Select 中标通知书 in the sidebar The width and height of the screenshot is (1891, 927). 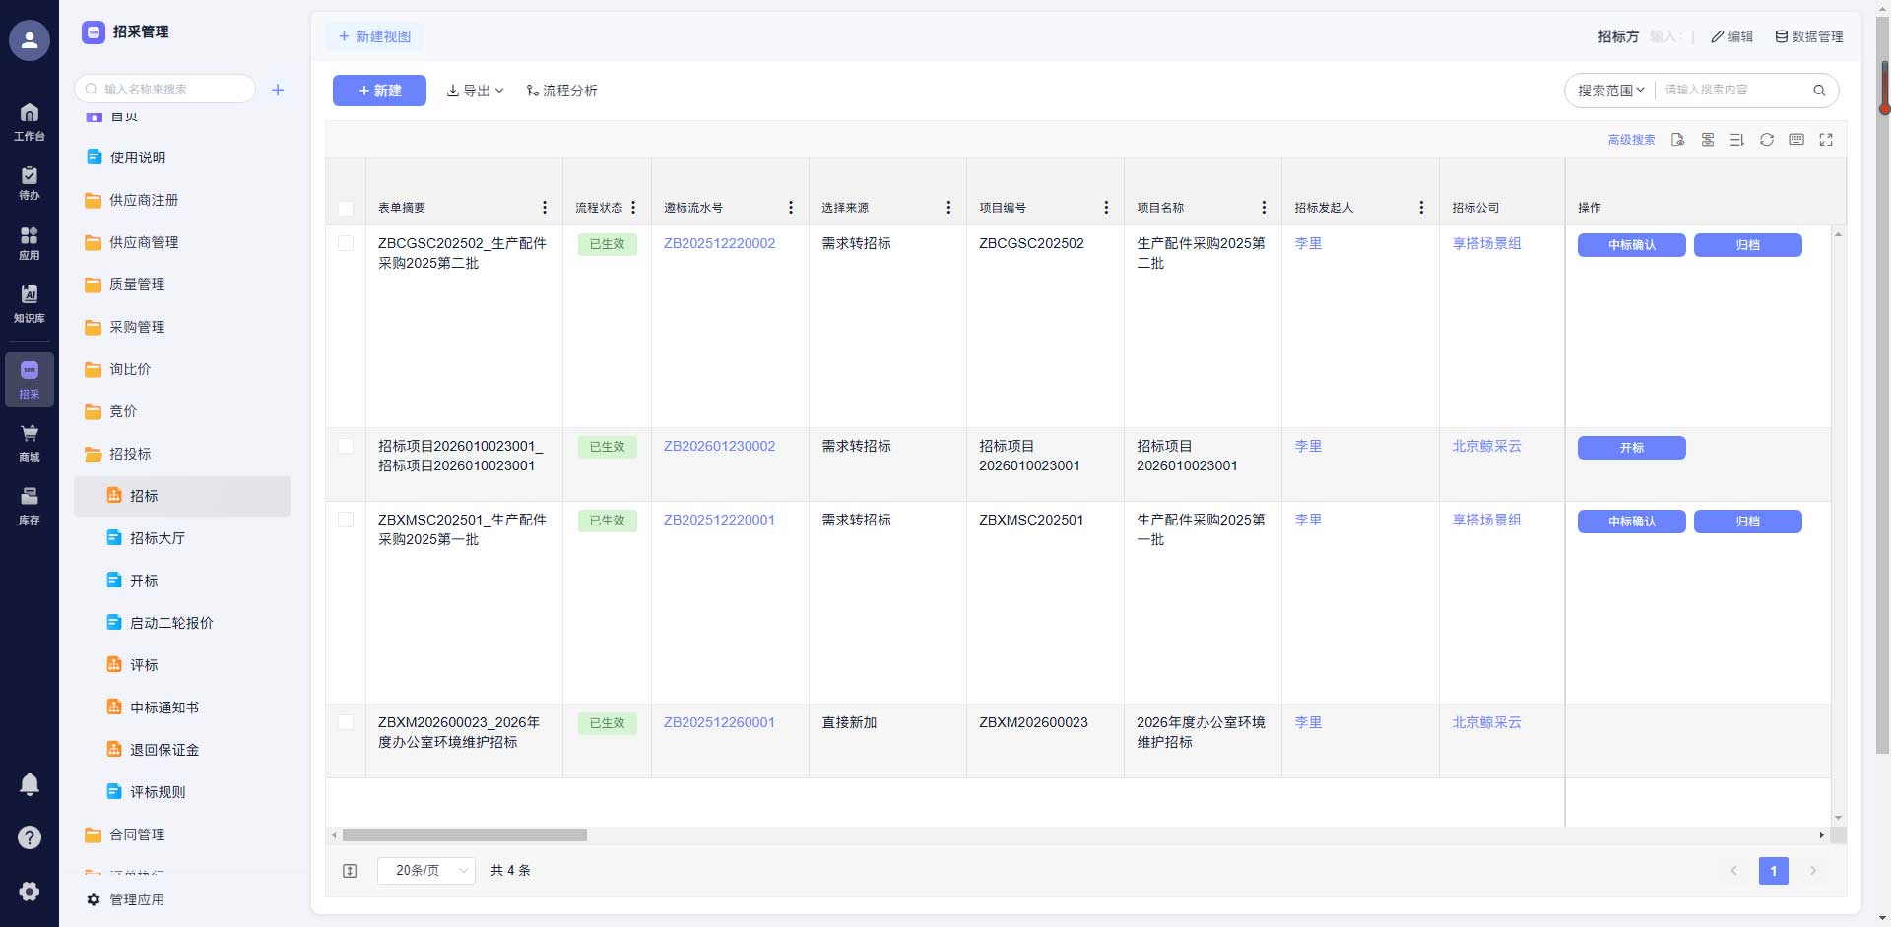(163, 708)
